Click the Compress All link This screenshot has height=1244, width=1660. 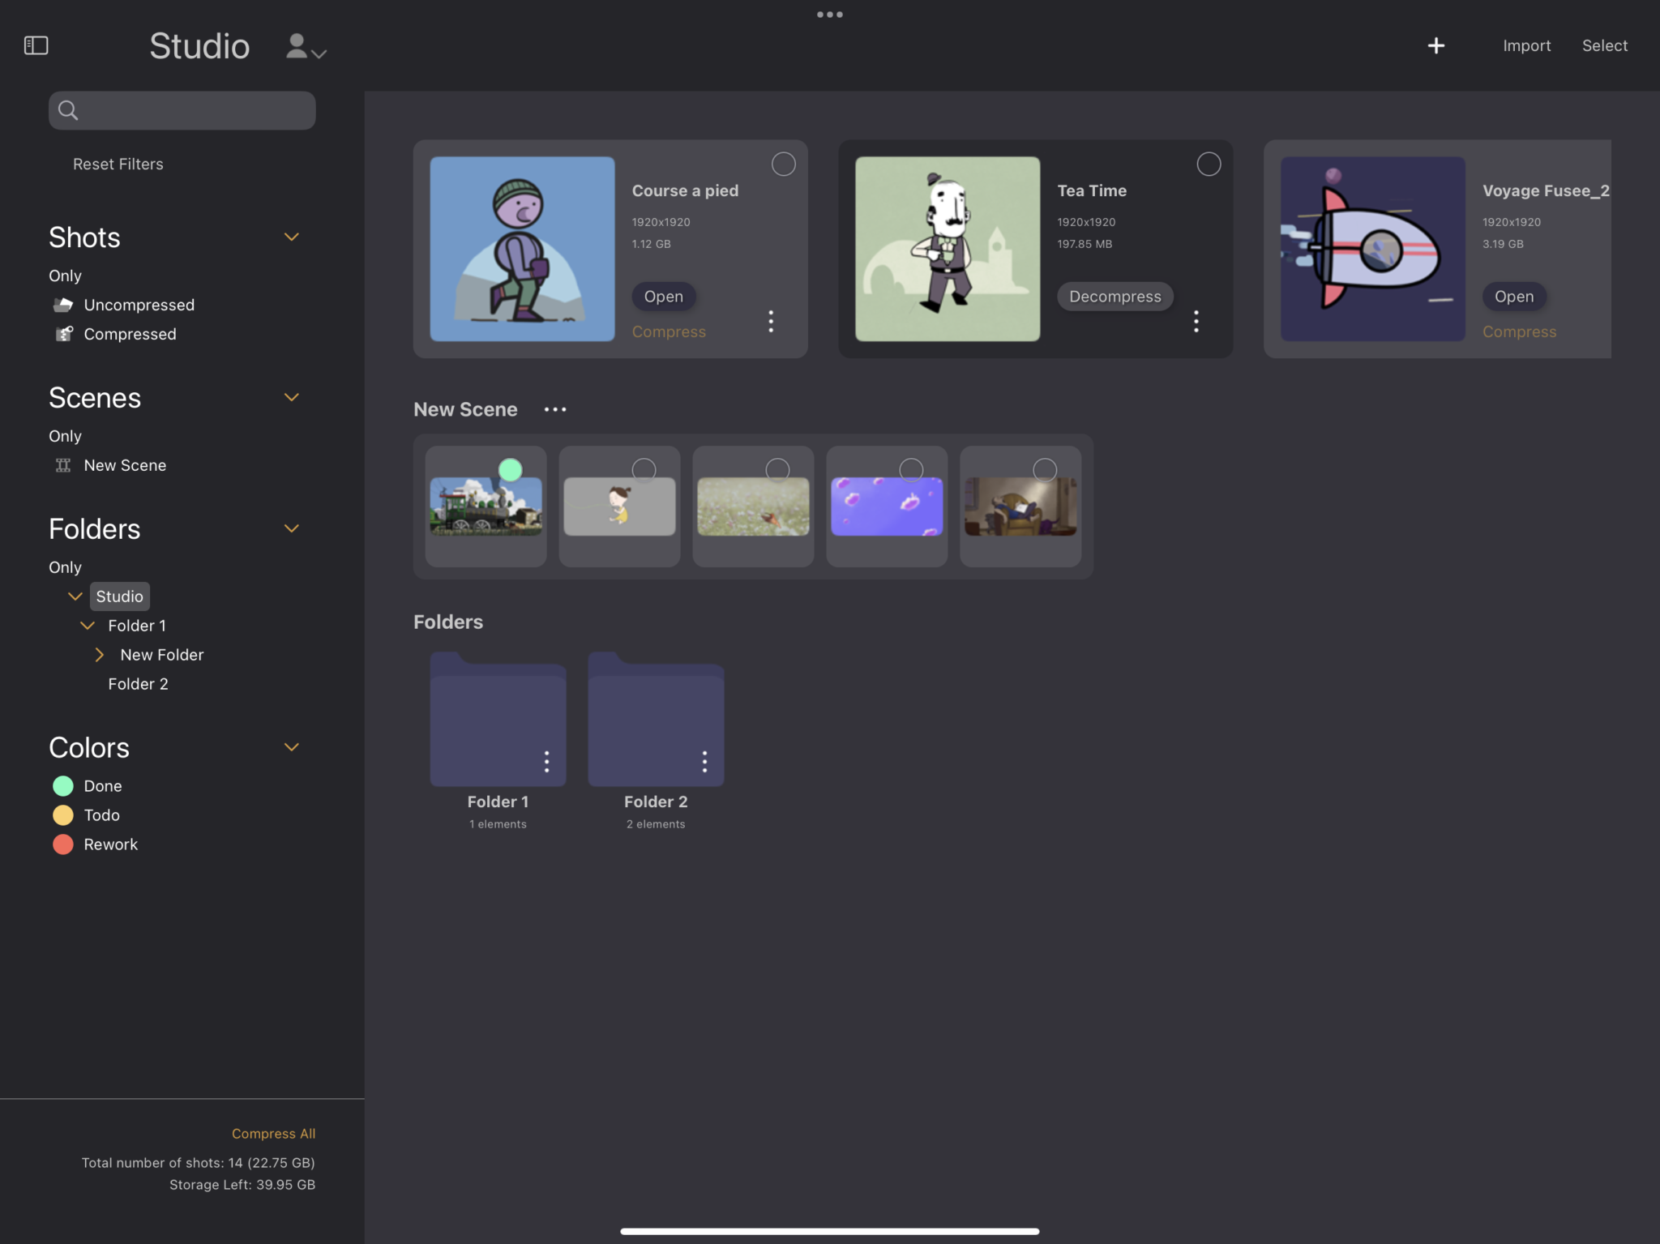[x=273, y=1133]
